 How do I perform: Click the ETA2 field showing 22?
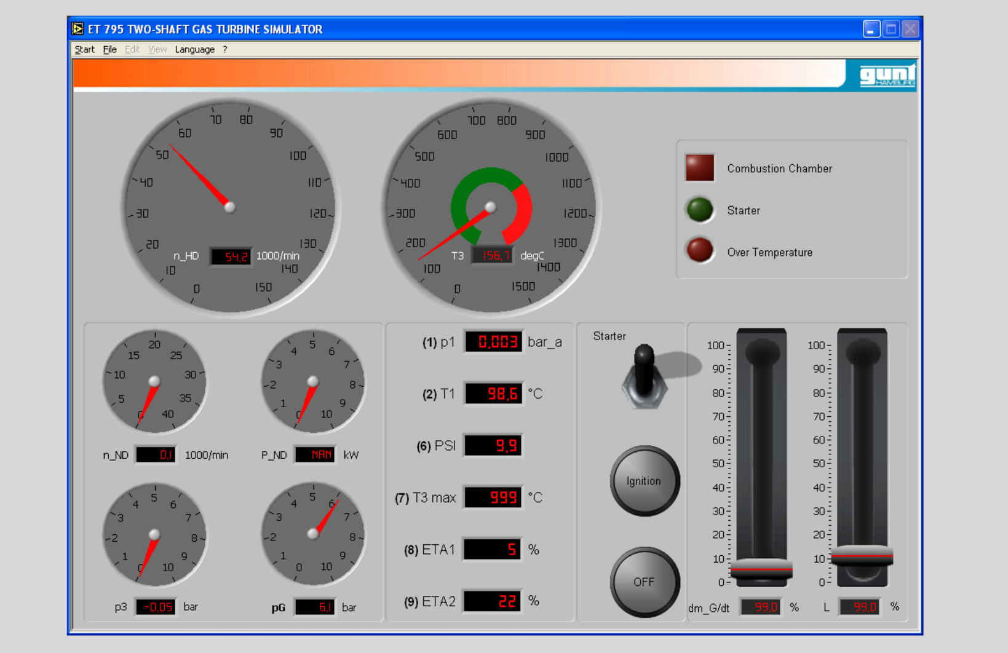493,601
